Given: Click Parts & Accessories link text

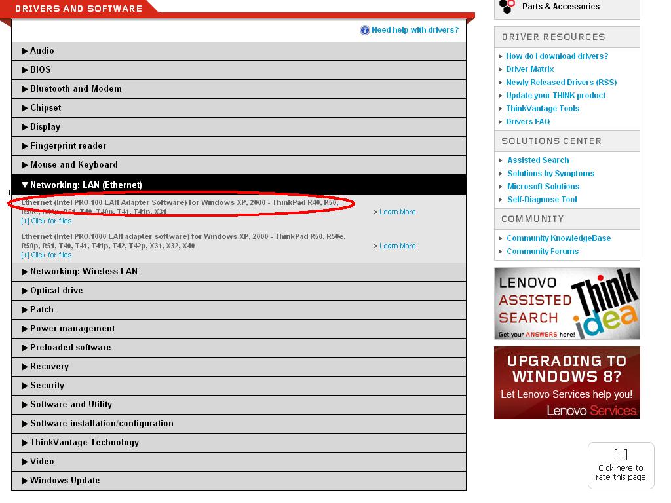Looking at the screenshot, I should (561, 7).
